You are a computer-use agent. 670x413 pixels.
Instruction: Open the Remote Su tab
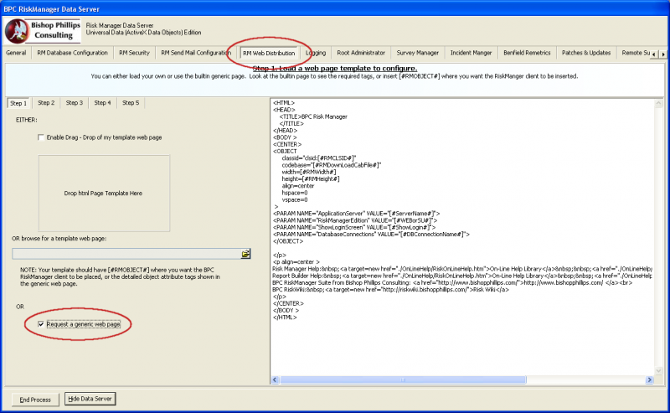(x=636, y=53)
